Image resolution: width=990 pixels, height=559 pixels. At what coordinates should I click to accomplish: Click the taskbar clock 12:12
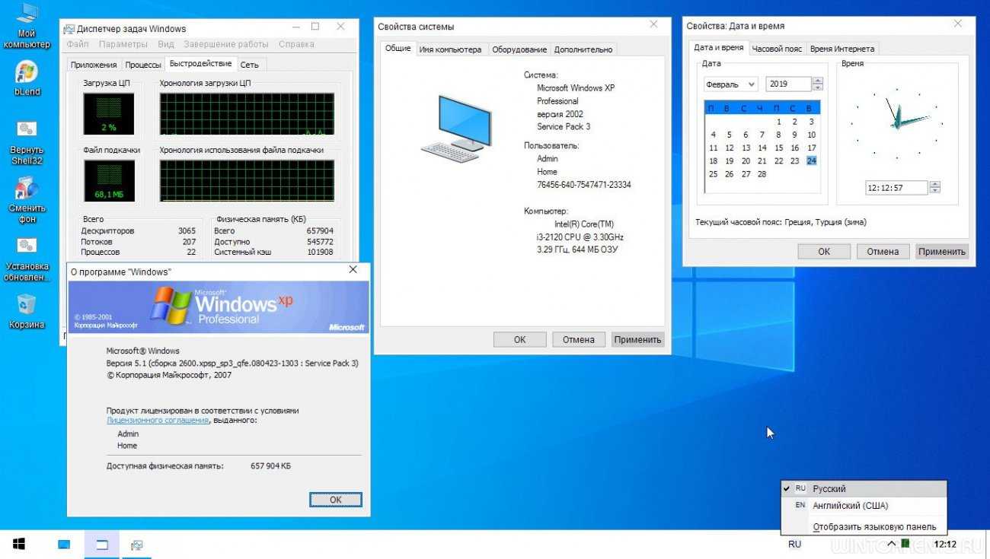coord(945,545)
